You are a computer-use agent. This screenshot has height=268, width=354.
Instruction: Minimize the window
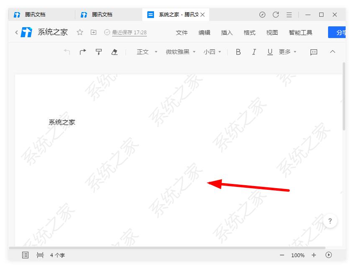[x=308, y=15]
